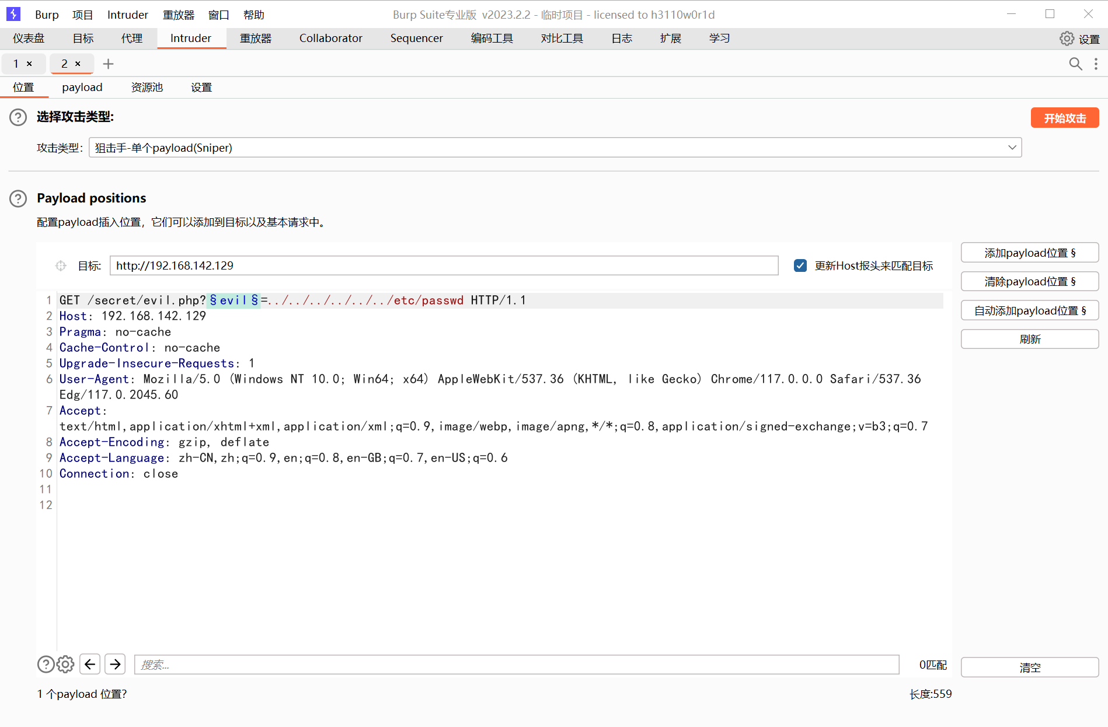Open the 项目 menu
This screenshot has height=727, width=1108.
coord(82,15)
